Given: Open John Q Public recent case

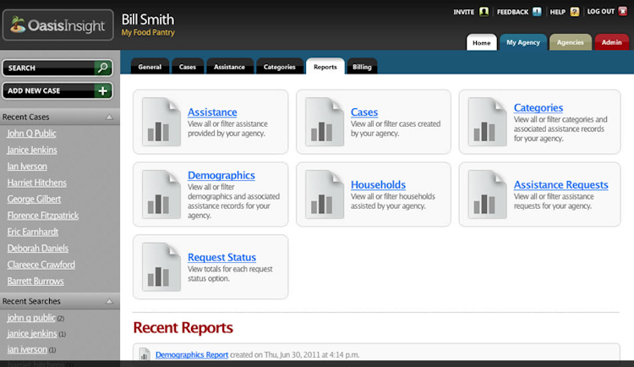Looking at the screenshot, I should coord(31,133).
